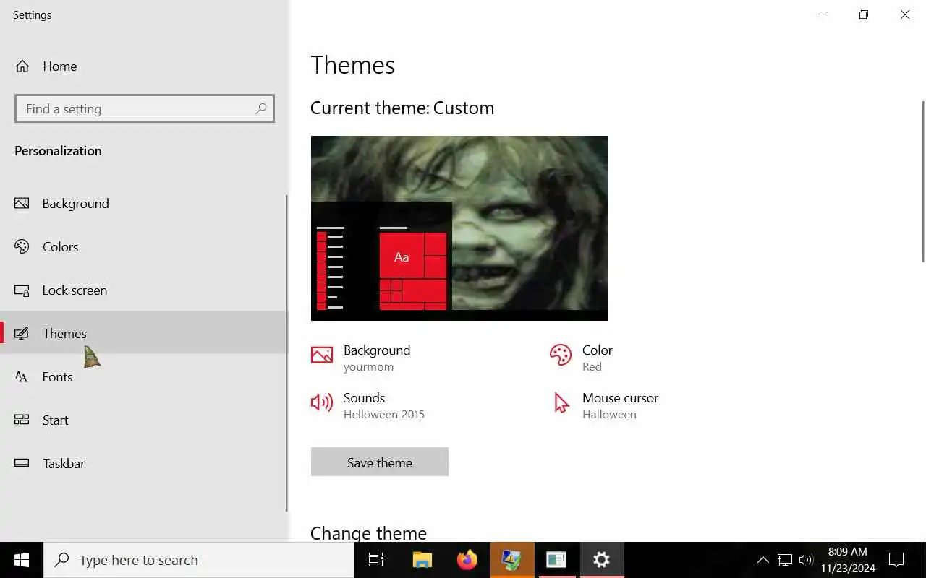The height and width of the screenshot is (578, 926).
Task: Click the Taskbar icon in sidebar
Action: tap(22, 463)
